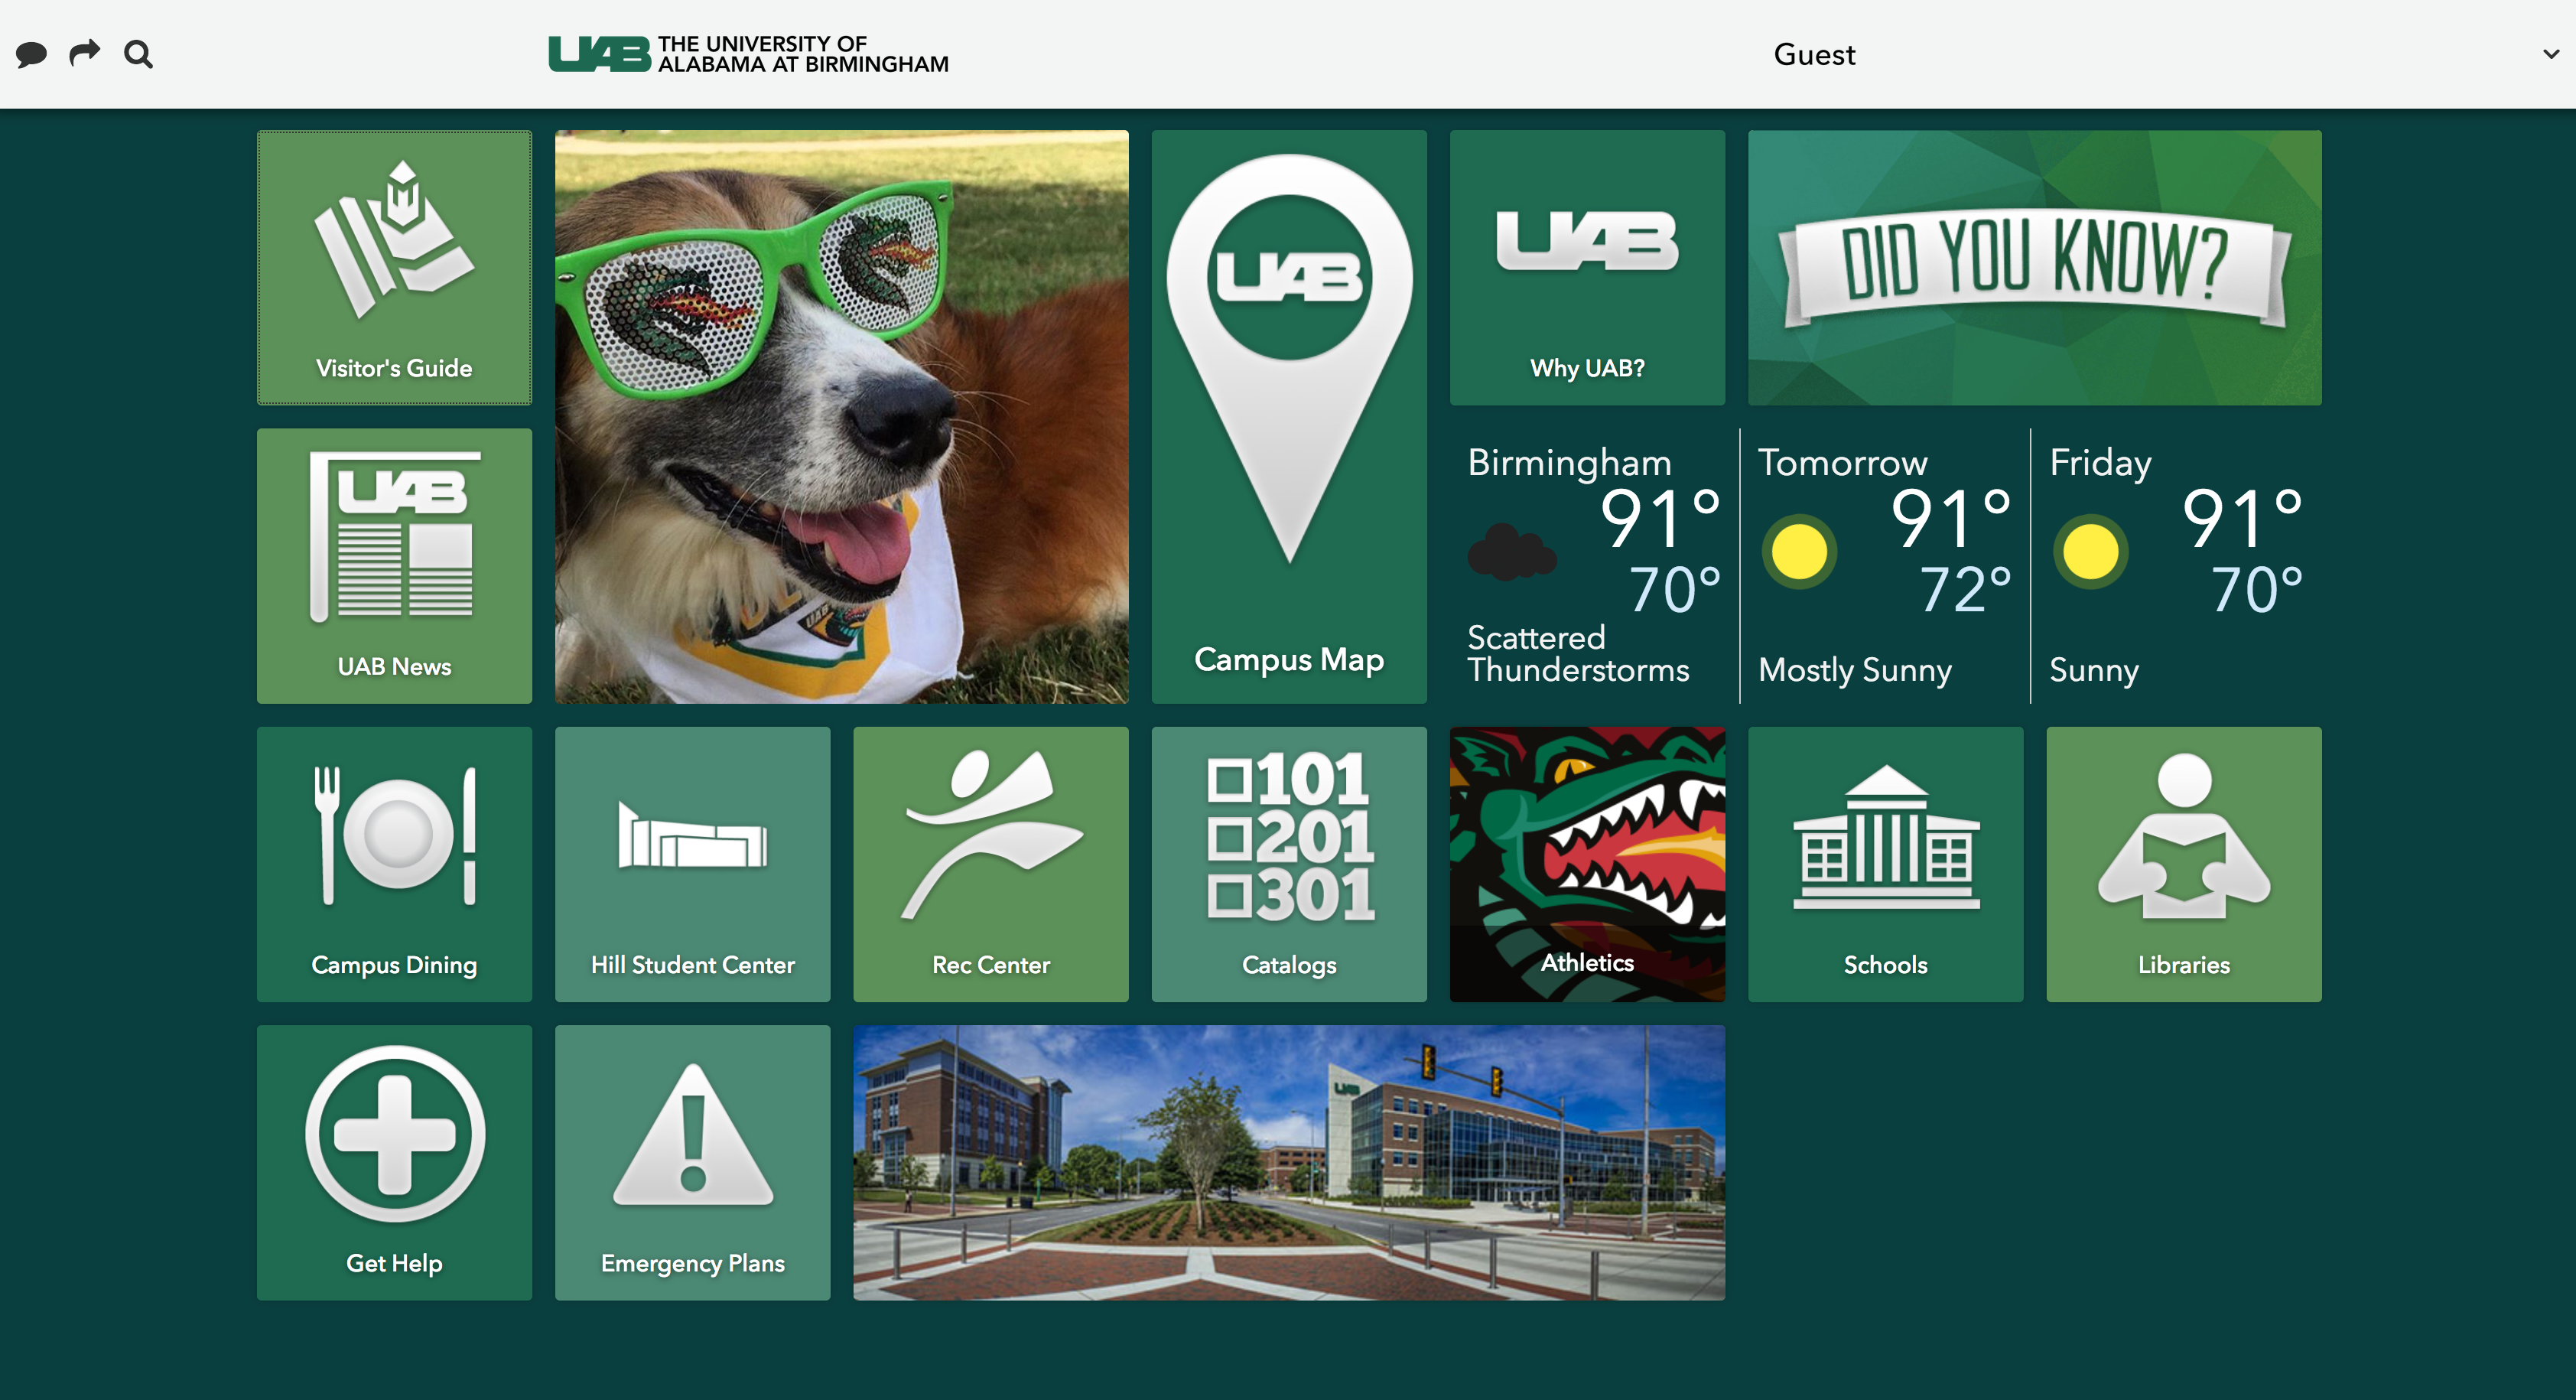Click the Hill Student Center tile
This screenshot has height=1400, width=2576.
click(x=692, y=863)
